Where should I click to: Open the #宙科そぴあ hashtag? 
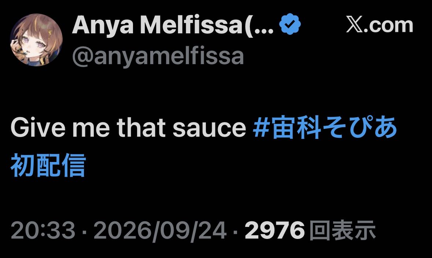pos(325,127)
